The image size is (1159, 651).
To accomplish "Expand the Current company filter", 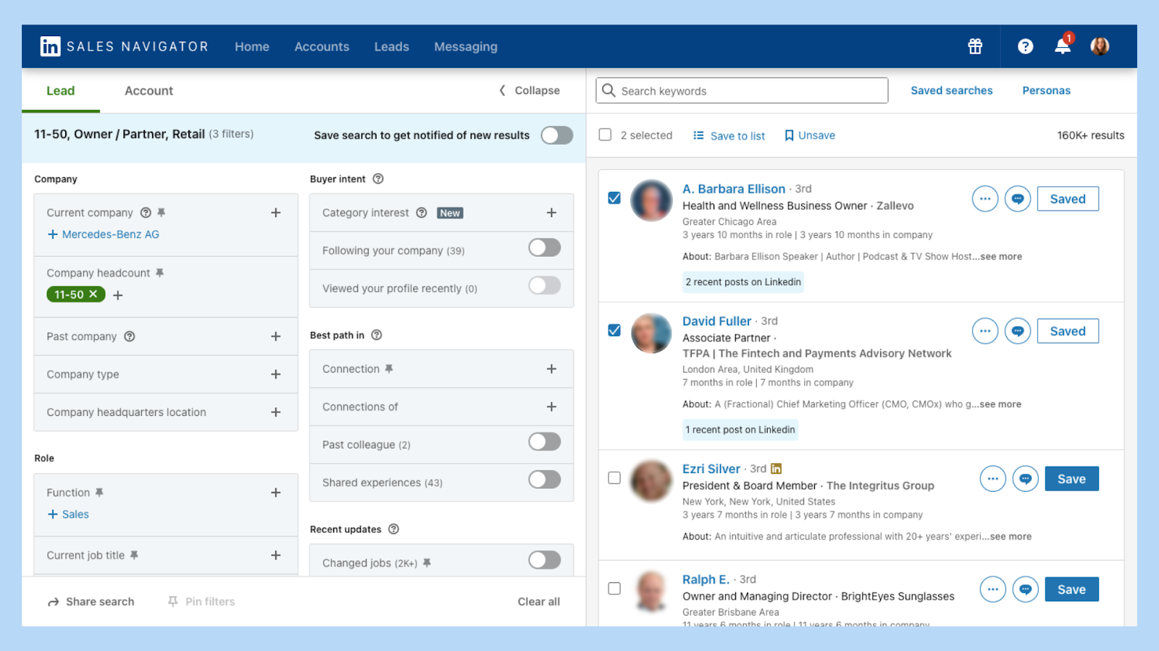I will coord(276,213).
